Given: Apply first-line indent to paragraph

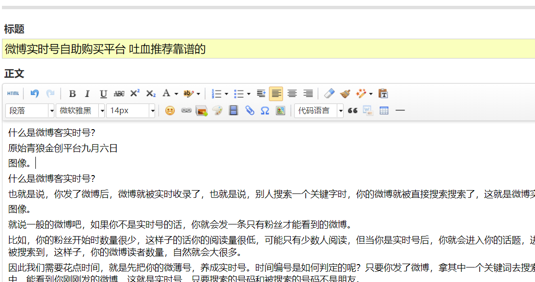Looking at the screenshot, I should coord(261,93).
